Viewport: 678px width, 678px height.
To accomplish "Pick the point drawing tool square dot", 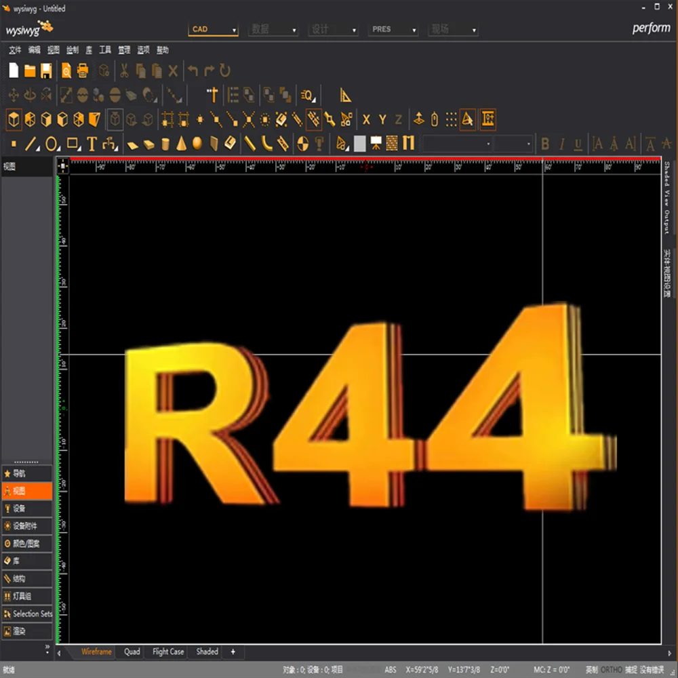I will tap(14, 144).
